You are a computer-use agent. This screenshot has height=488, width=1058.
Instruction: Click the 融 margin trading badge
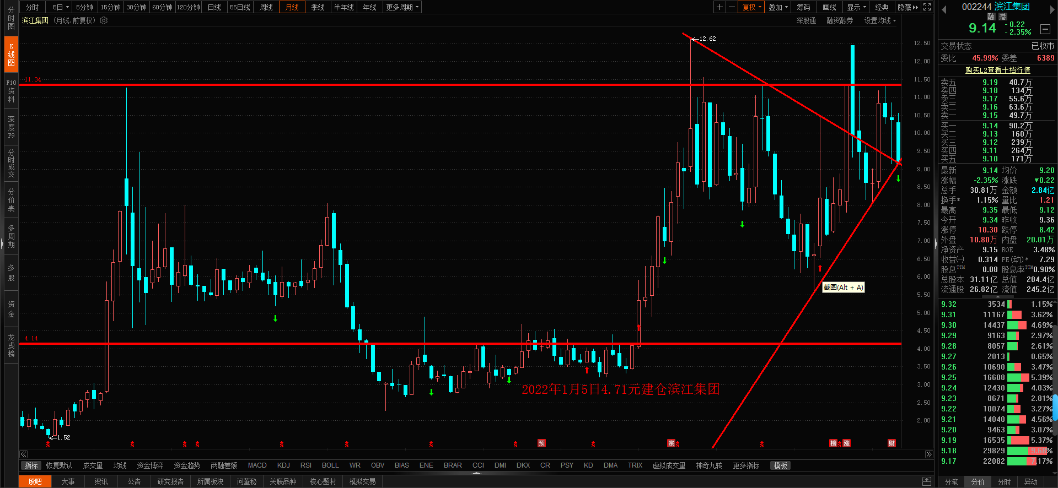[x=991, y=17]
